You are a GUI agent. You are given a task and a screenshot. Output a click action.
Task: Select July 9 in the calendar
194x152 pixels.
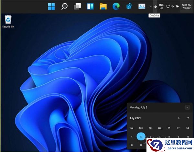point(178,137)
